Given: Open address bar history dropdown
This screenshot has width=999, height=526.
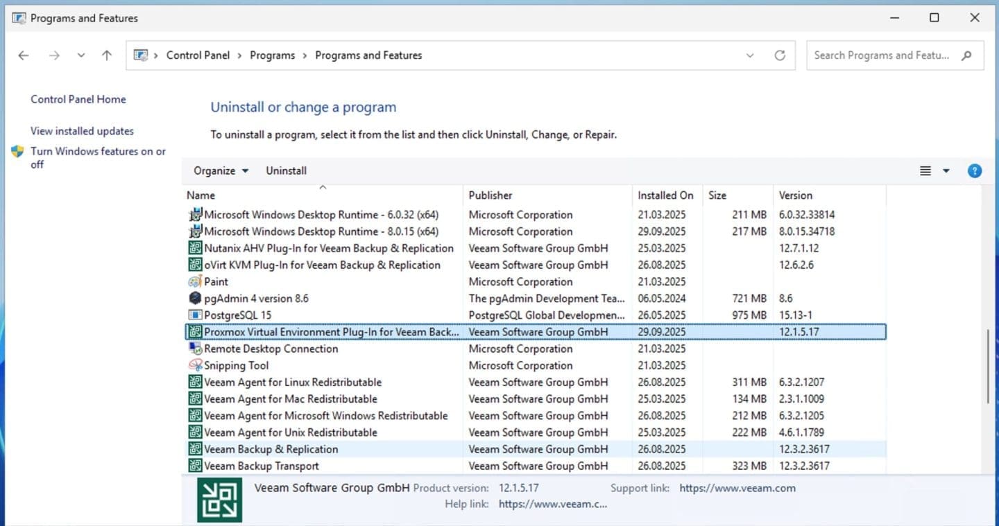Looking at the screenshot, I should 750,55.
